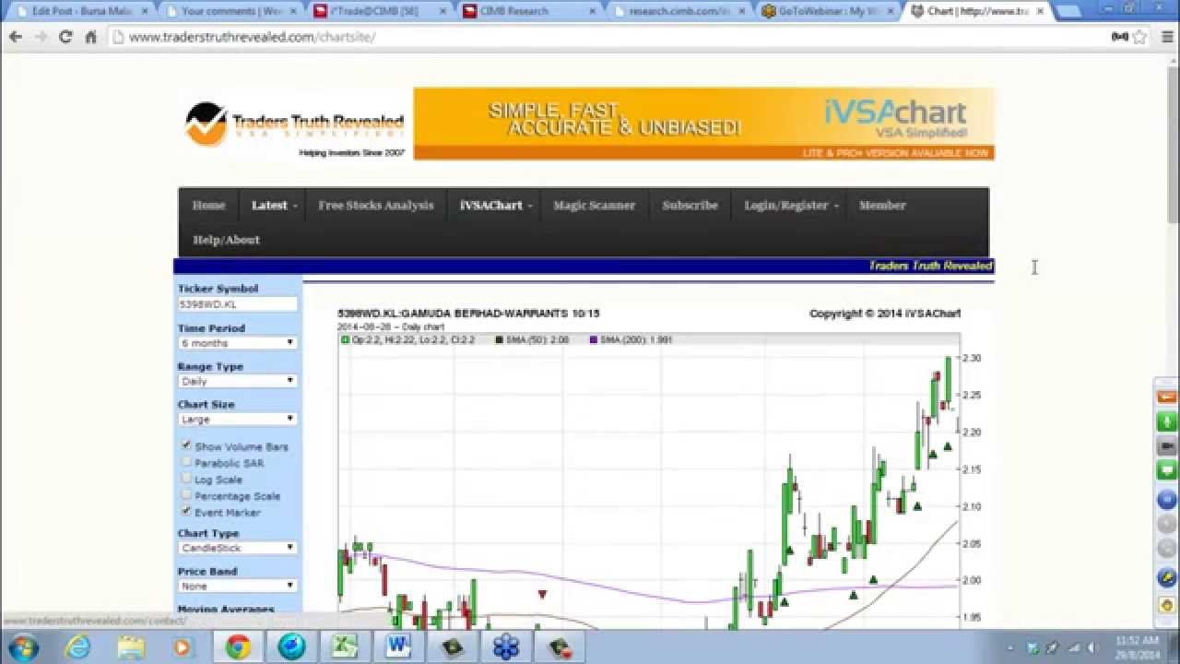
Task: Expand the iVSAChart menu
Action: (x=495, y=206)
